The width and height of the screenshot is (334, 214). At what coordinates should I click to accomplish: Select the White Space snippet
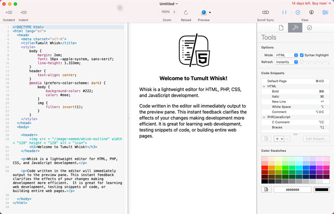[x=281, y=107]
